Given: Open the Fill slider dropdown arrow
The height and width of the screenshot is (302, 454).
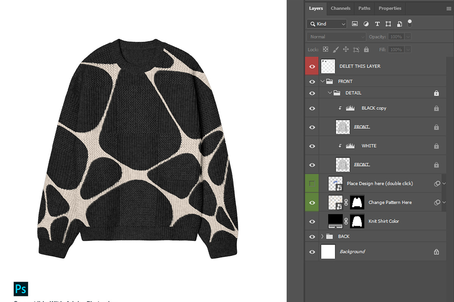Looking at the screenshot, I should coord(408,49).
